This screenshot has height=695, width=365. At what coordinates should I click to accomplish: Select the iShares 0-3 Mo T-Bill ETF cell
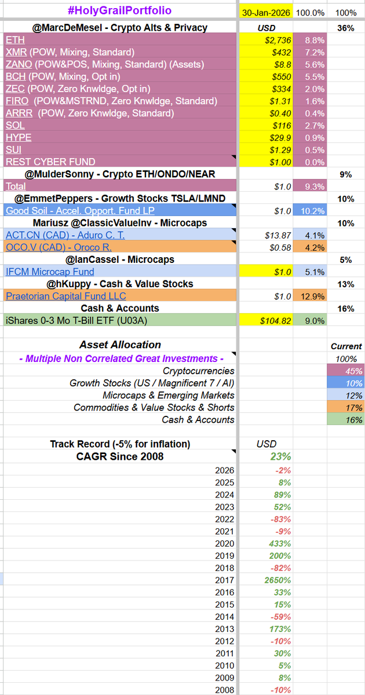(x=121, y=320)
